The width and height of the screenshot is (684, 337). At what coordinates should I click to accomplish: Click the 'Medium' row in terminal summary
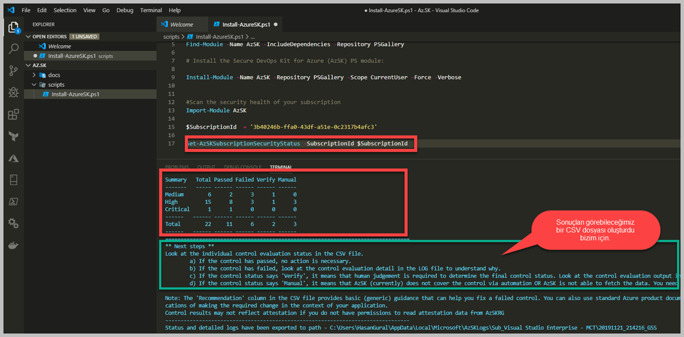[230, 194]
